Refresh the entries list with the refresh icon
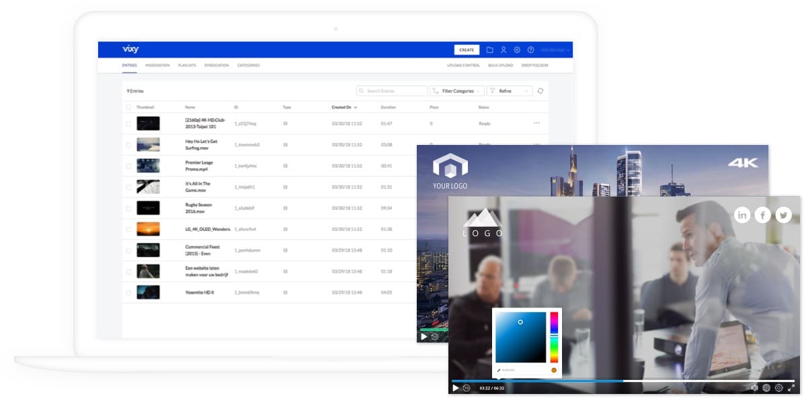This screenshot has height=398, width=804. 540,91
